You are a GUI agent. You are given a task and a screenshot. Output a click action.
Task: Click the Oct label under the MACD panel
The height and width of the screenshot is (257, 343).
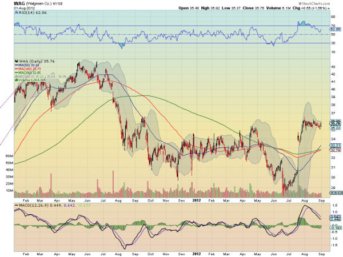click(x=150, y=254)
